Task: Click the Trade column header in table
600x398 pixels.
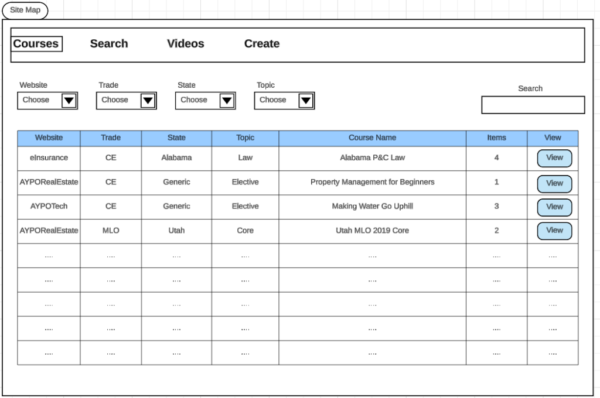Action: tap(111, 138)
